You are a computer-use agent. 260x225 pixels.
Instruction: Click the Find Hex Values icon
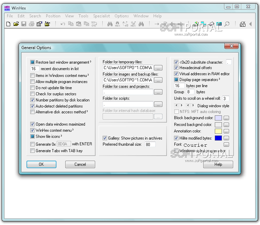118,24
